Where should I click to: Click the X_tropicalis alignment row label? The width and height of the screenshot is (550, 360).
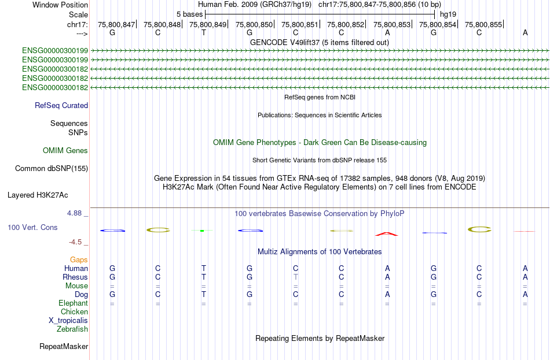click(68, 321)
